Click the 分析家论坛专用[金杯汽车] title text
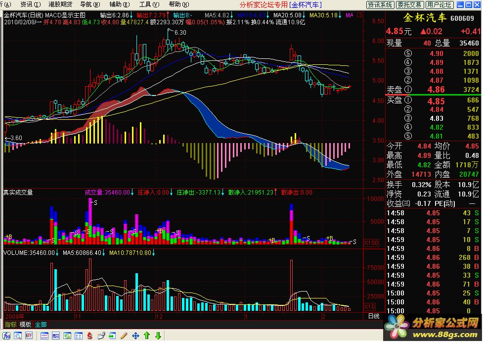 280,4
